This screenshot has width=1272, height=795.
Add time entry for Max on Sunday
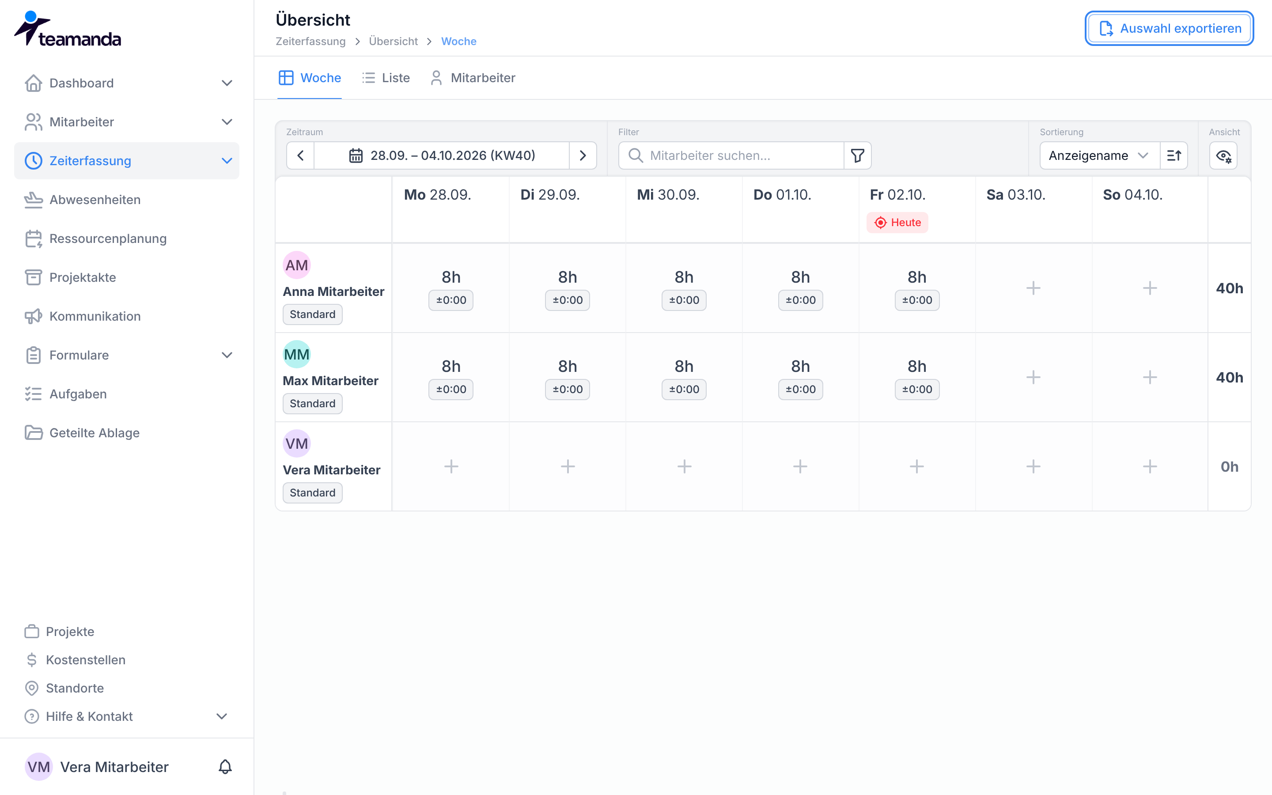point(1150,378)
